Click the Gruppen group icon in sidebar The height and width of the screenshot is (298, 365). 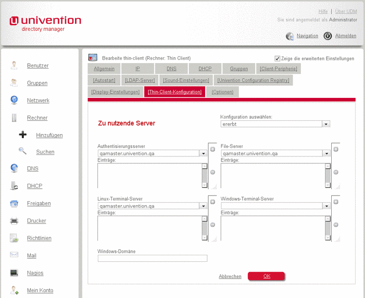point(14,83)
